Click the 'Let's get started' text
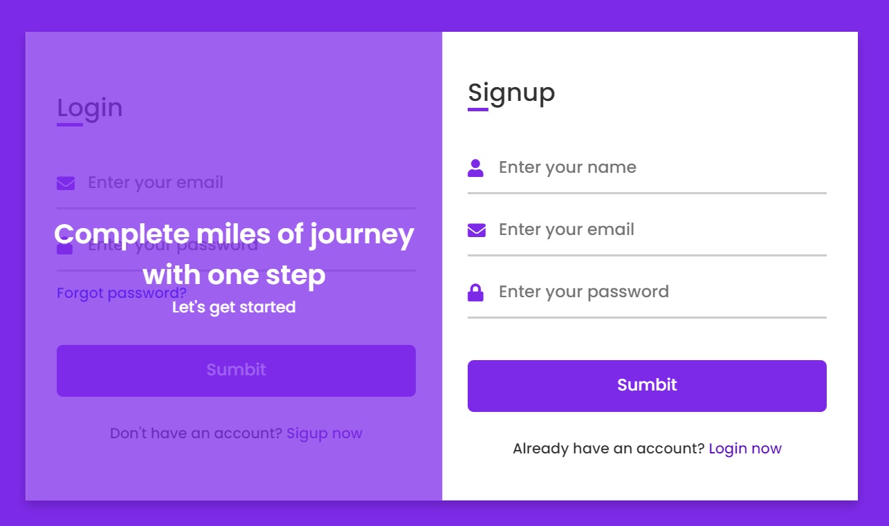Viewport: 889px width, 526px height. point(234,307)
